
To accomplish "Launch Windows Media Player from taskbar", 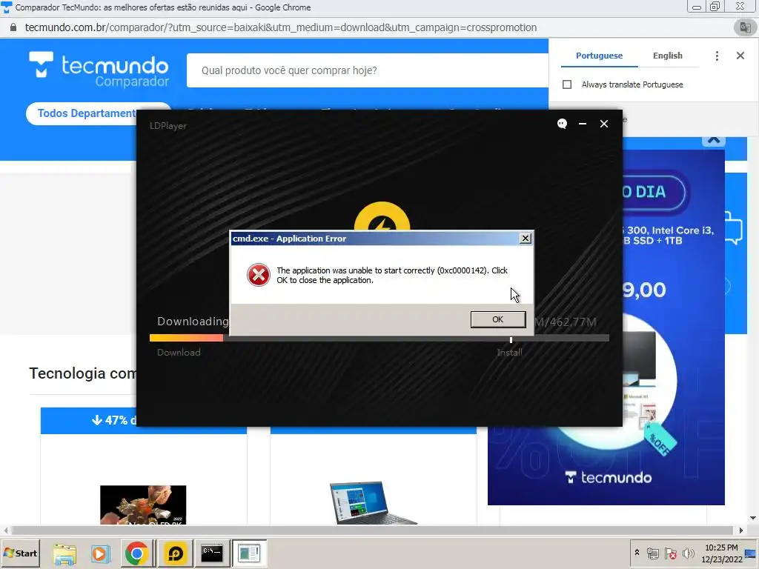I will 101,553.
